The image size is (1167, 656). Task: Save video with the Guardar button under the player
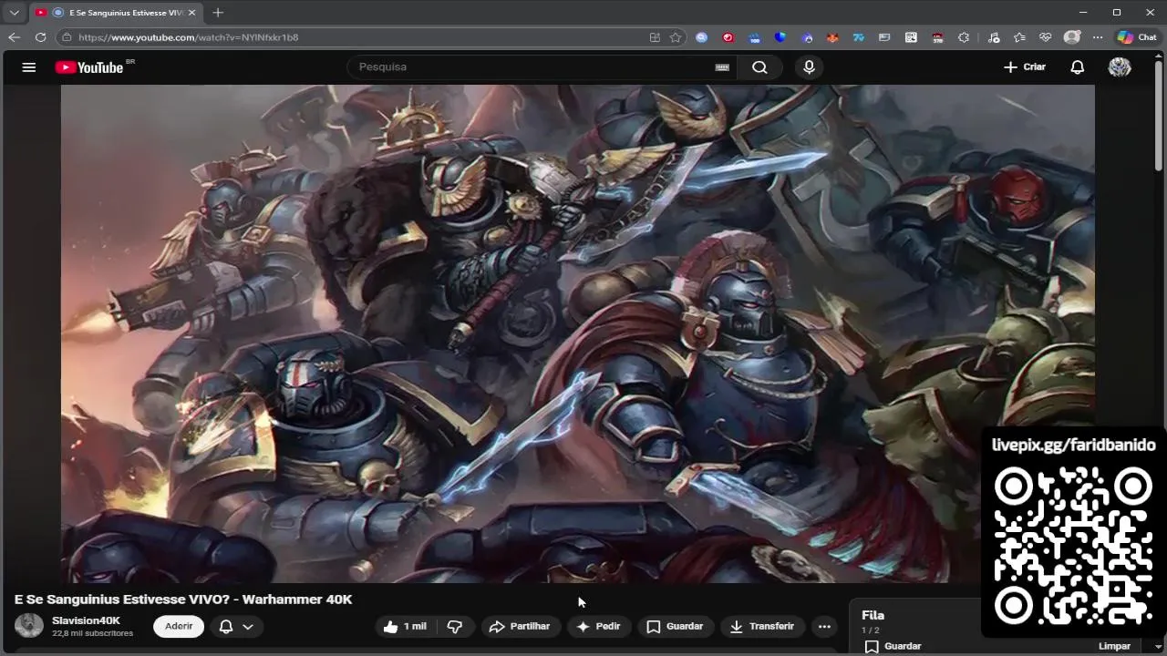[676, 626]
